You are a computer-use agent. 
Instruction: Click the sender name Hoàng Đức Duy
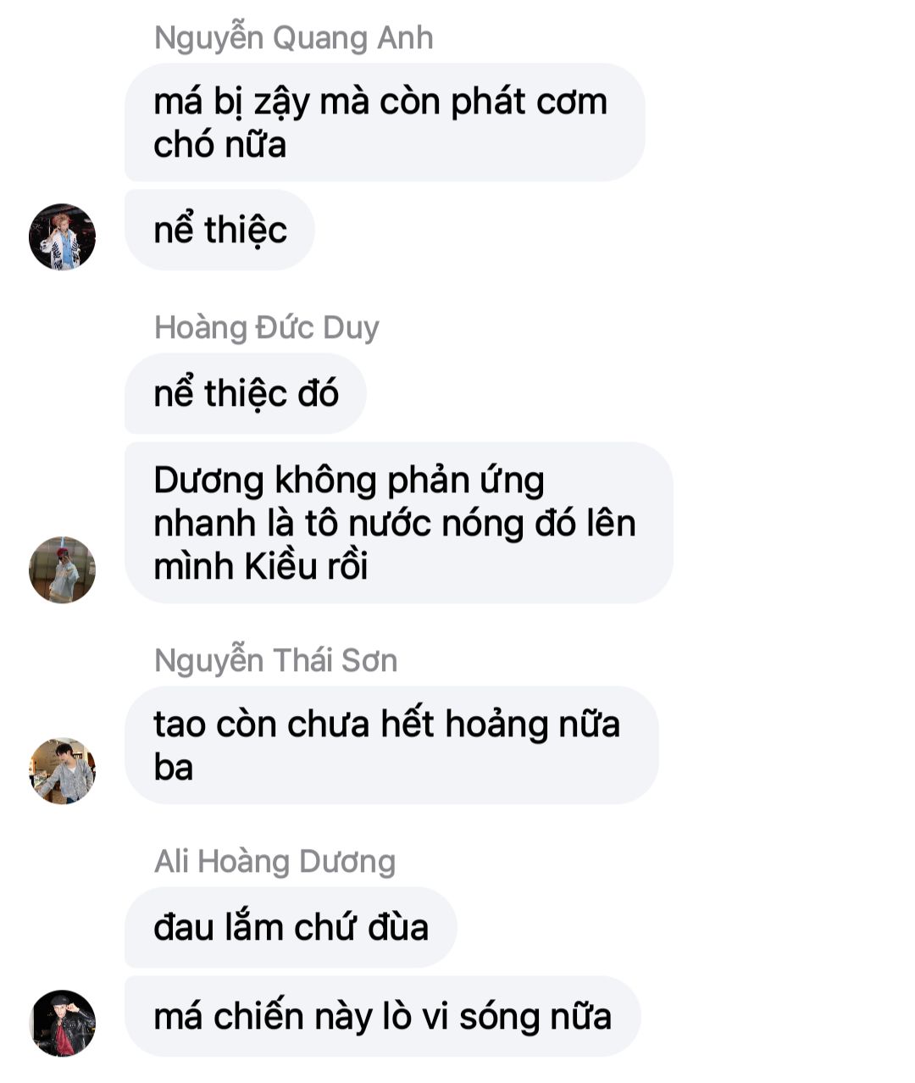[266, 328]
